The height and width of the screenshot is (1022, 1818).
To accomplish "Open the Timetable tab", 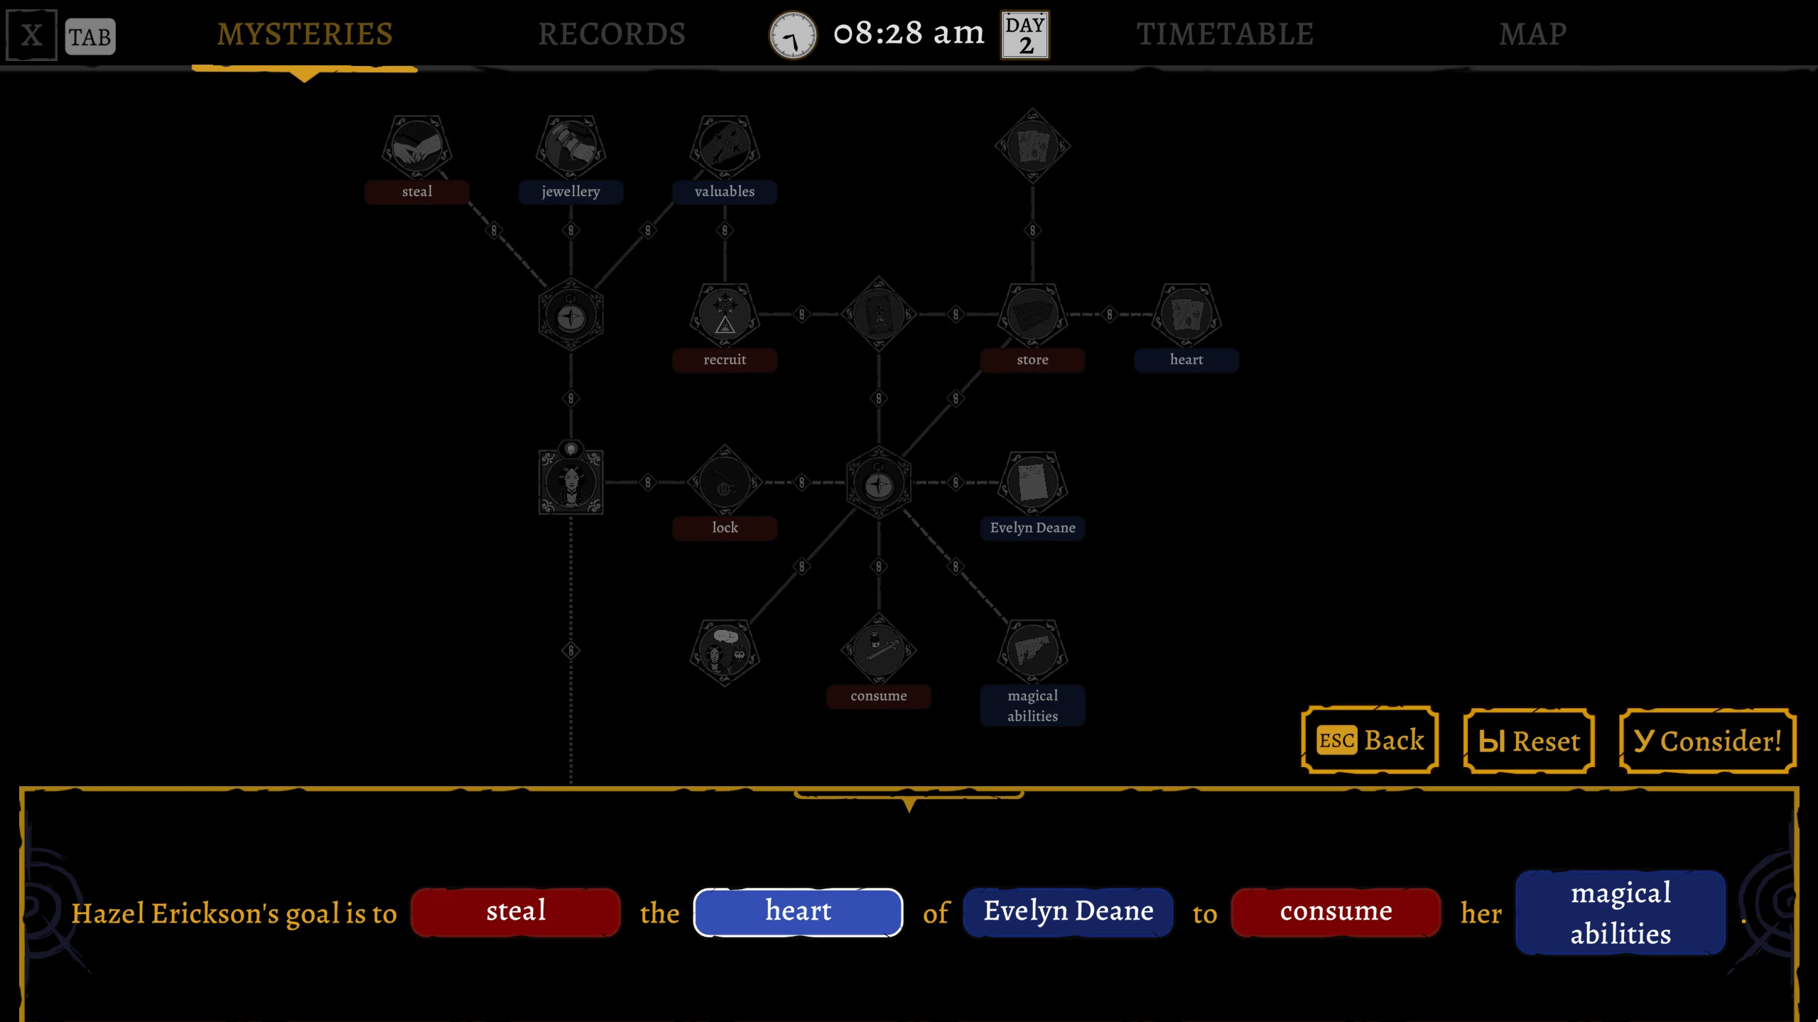I will point(1225,34).
